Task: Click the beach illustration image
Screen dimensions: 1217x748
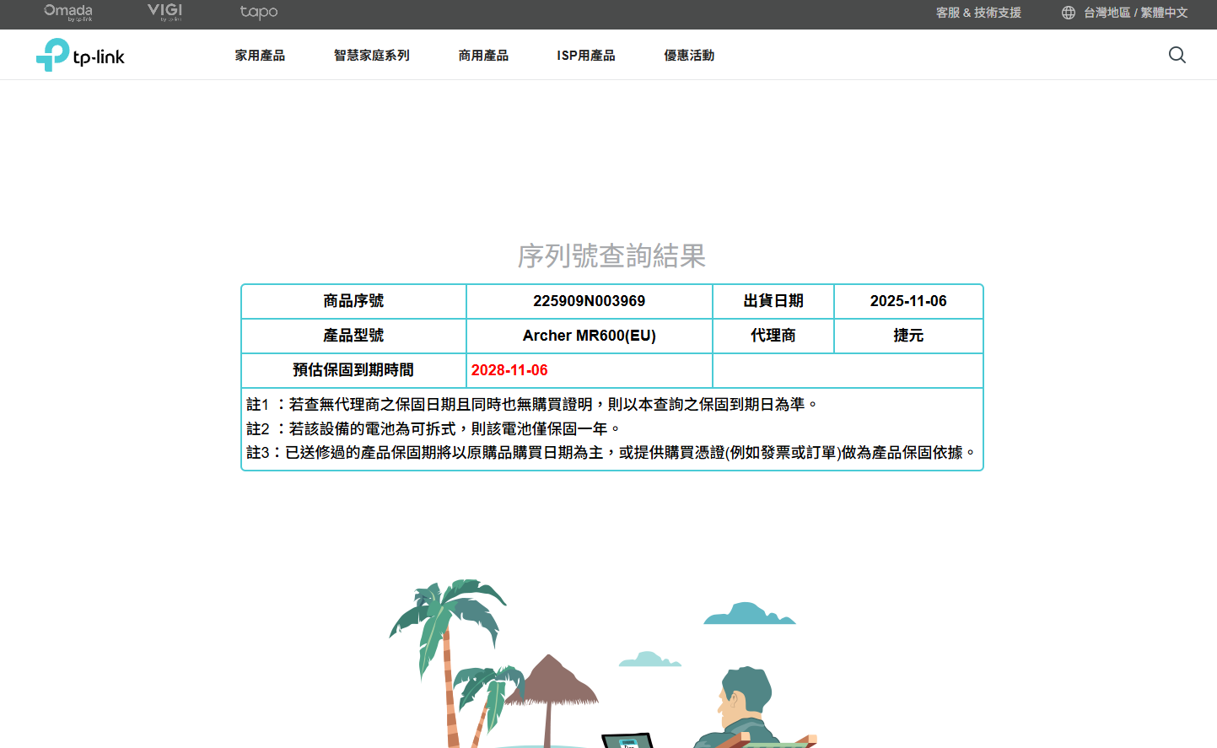Action: (x=603, y=664)
